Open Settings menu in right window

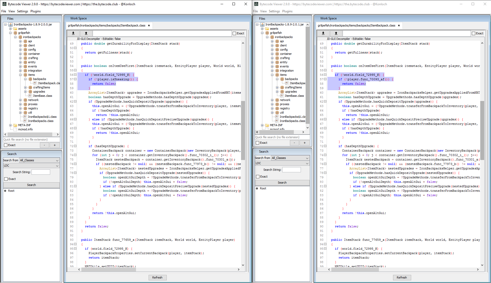click(x=274, y=11)
